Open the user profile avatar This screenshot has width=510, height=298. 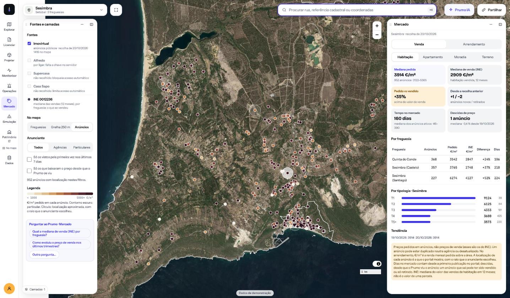(x=9, y=288)
